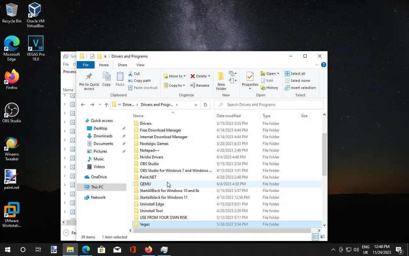Open the Copy to dropdown

174,85
